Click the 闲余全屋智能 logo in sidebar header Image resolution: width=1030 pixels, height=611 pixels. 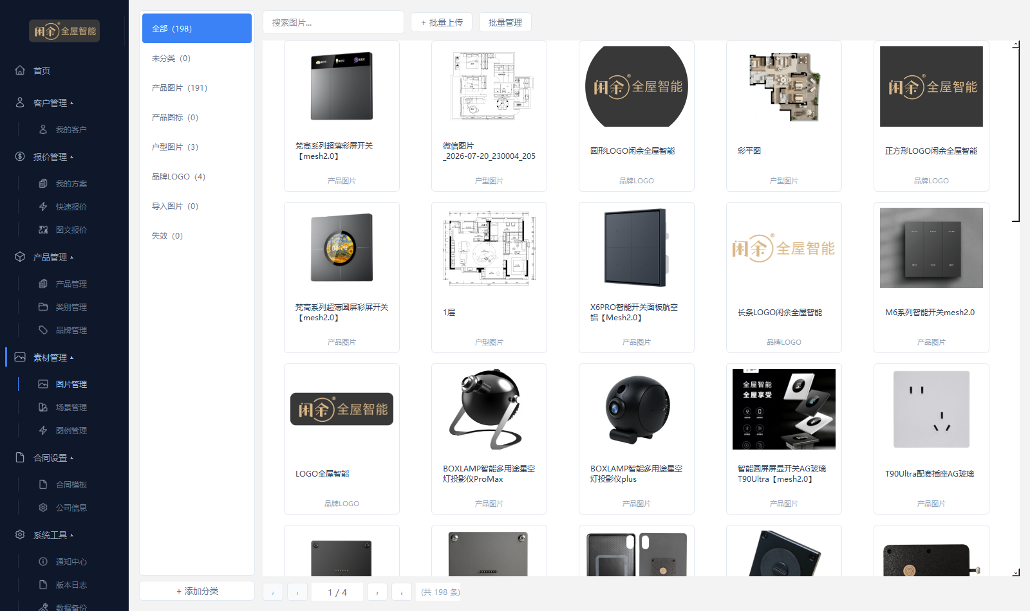(64, 31)
